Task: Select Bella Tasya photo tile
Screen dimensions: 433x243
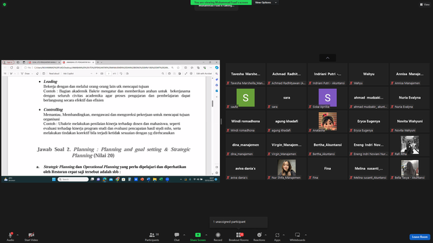Action: click(x=409, y=168)
